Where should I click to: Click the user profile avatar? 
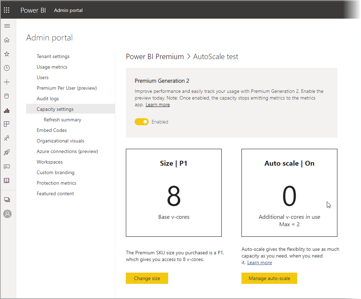tap(7, 214)
